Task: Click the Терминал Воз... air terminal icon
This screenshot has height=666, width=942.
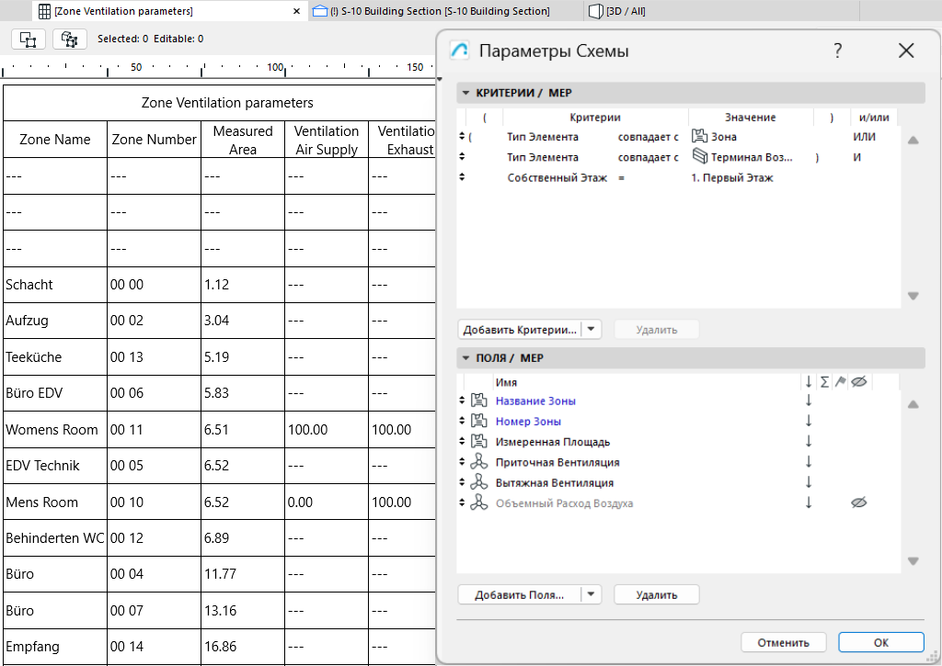Action: coord(699,157)
